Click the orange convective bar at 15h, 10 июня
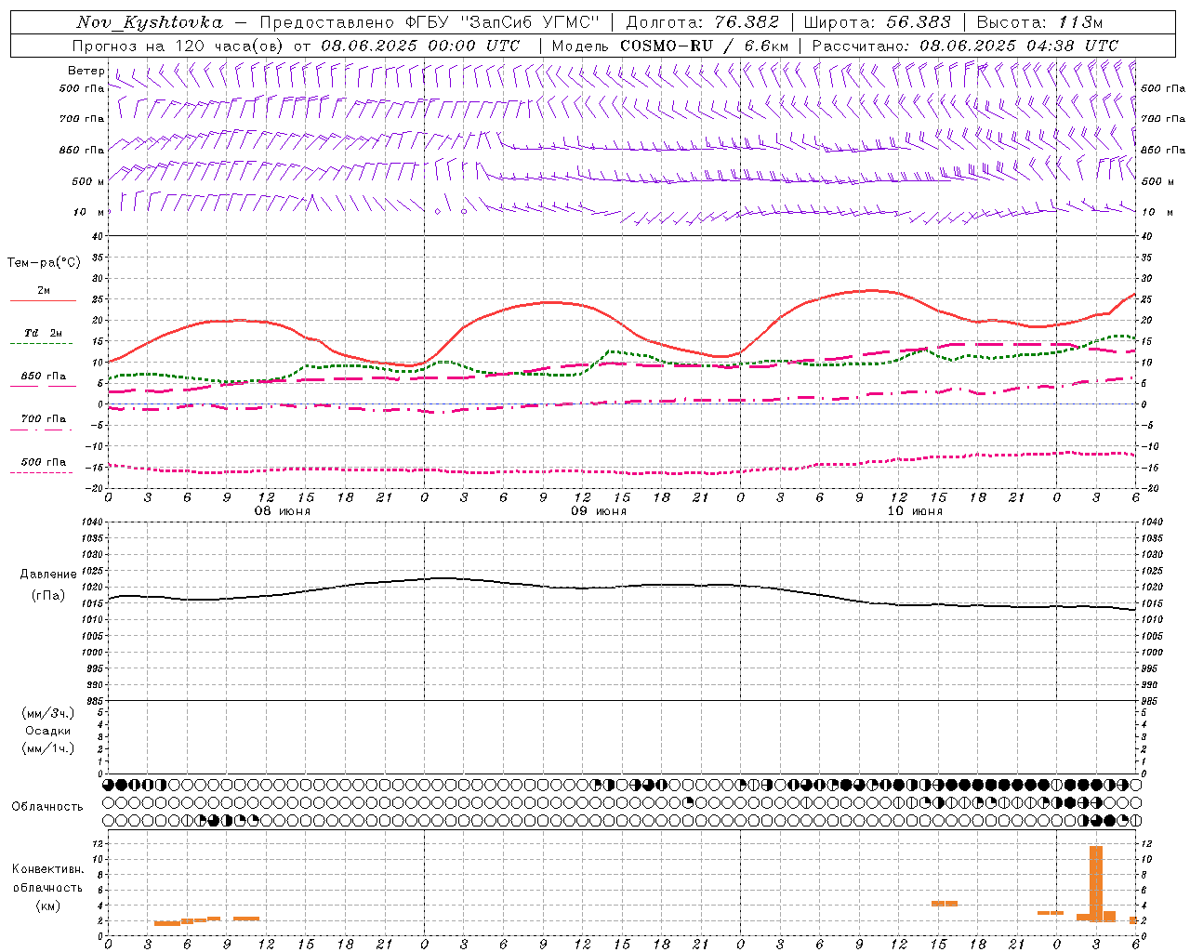Viewport: 1190px width, 952px height. 945,903
